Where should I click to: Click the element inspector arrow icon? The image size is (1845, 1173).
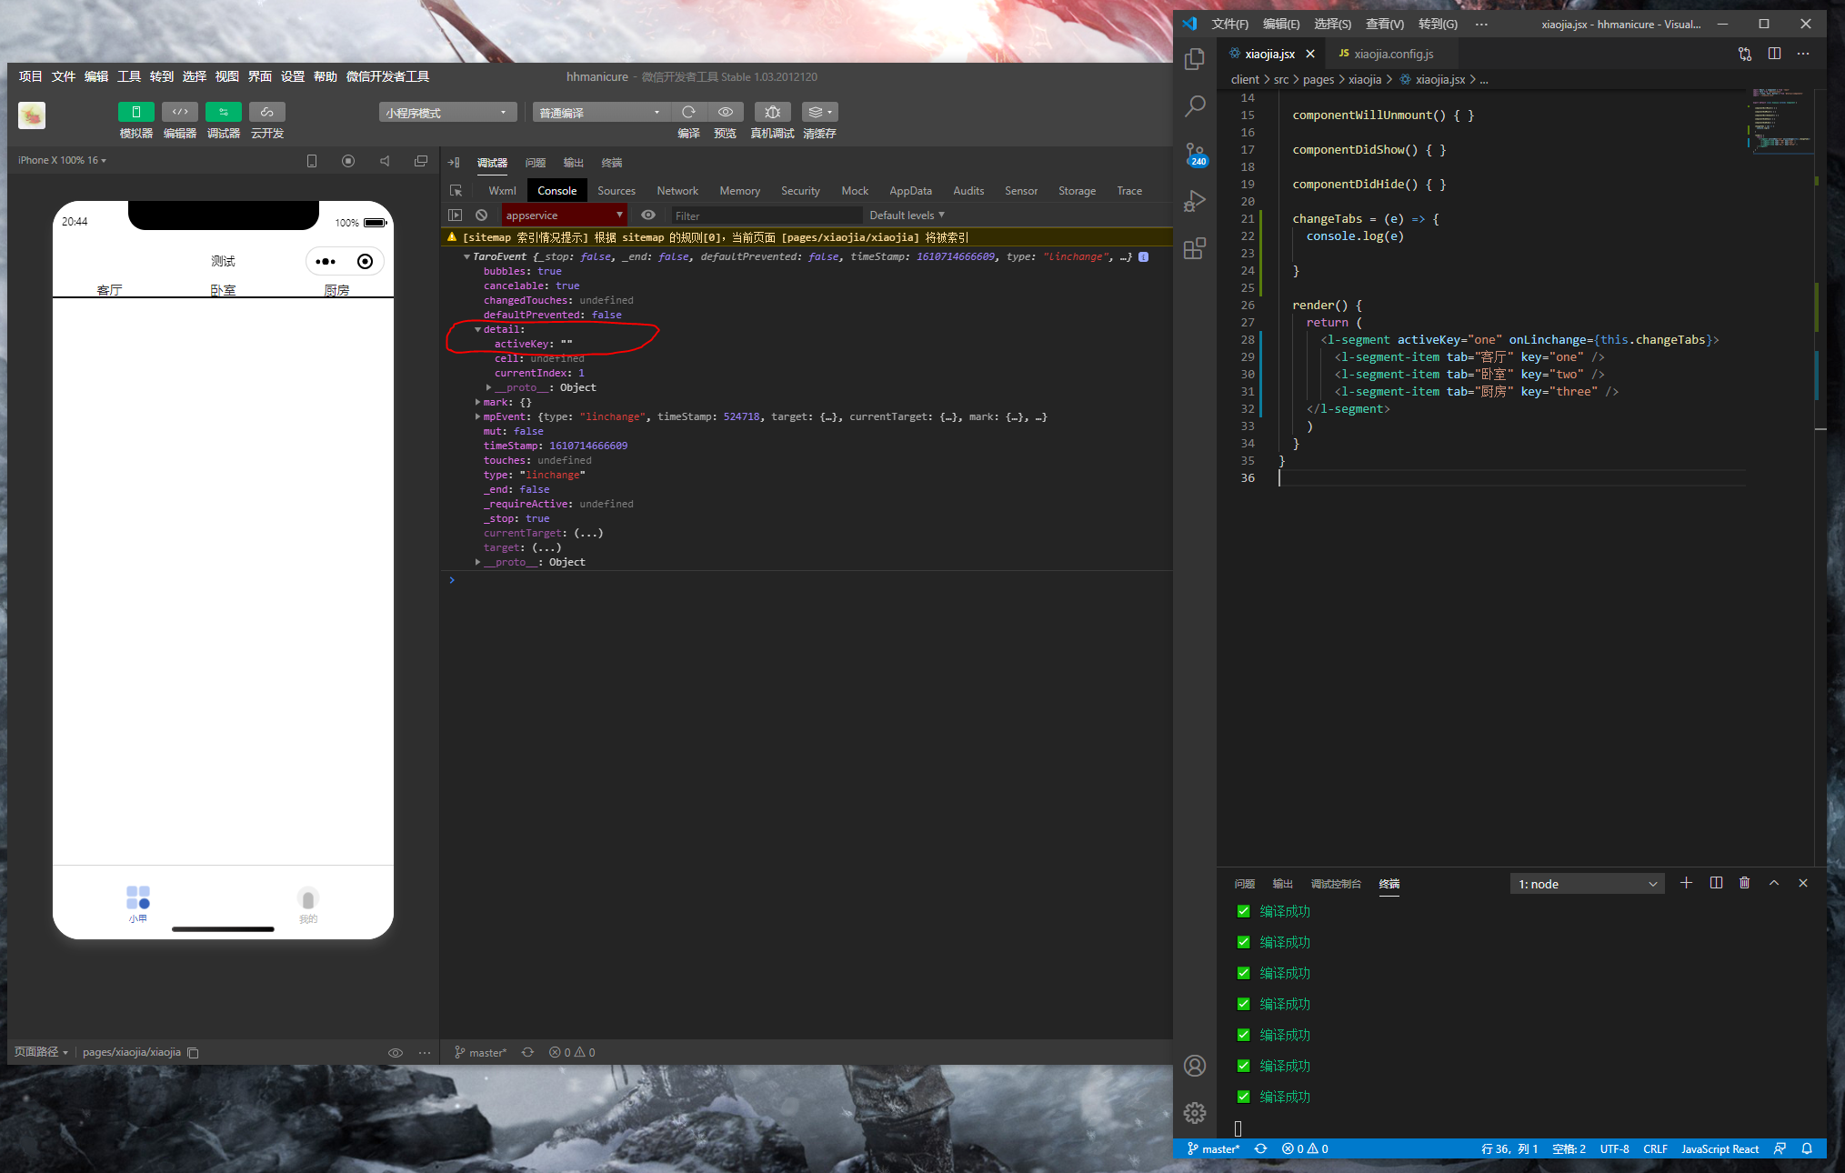pyautogui.click(x=456, y=191)
